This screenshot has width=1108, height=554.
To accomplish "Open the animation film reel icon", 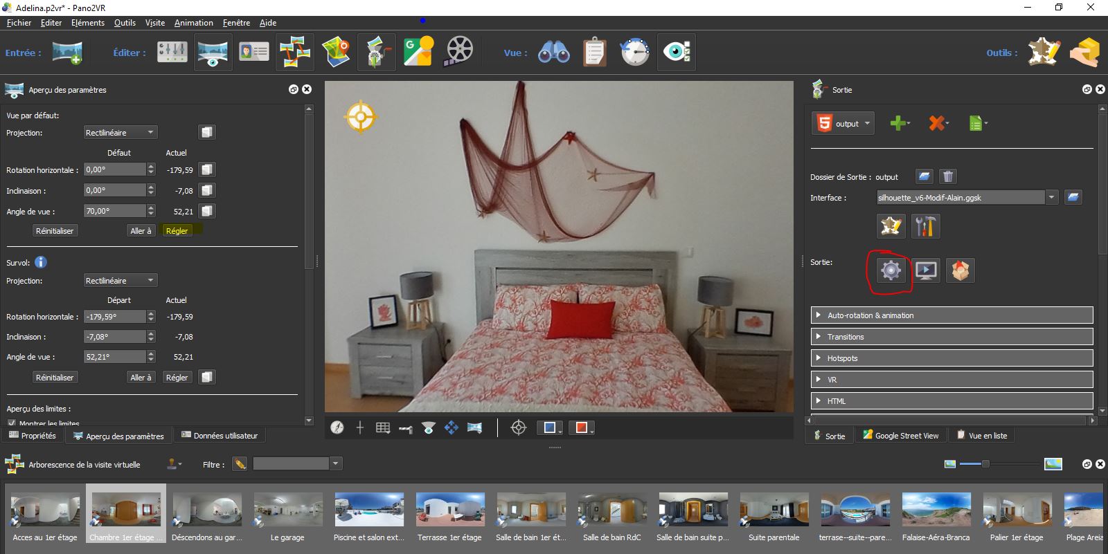I will pyautogui.click(x=458, y=52).
